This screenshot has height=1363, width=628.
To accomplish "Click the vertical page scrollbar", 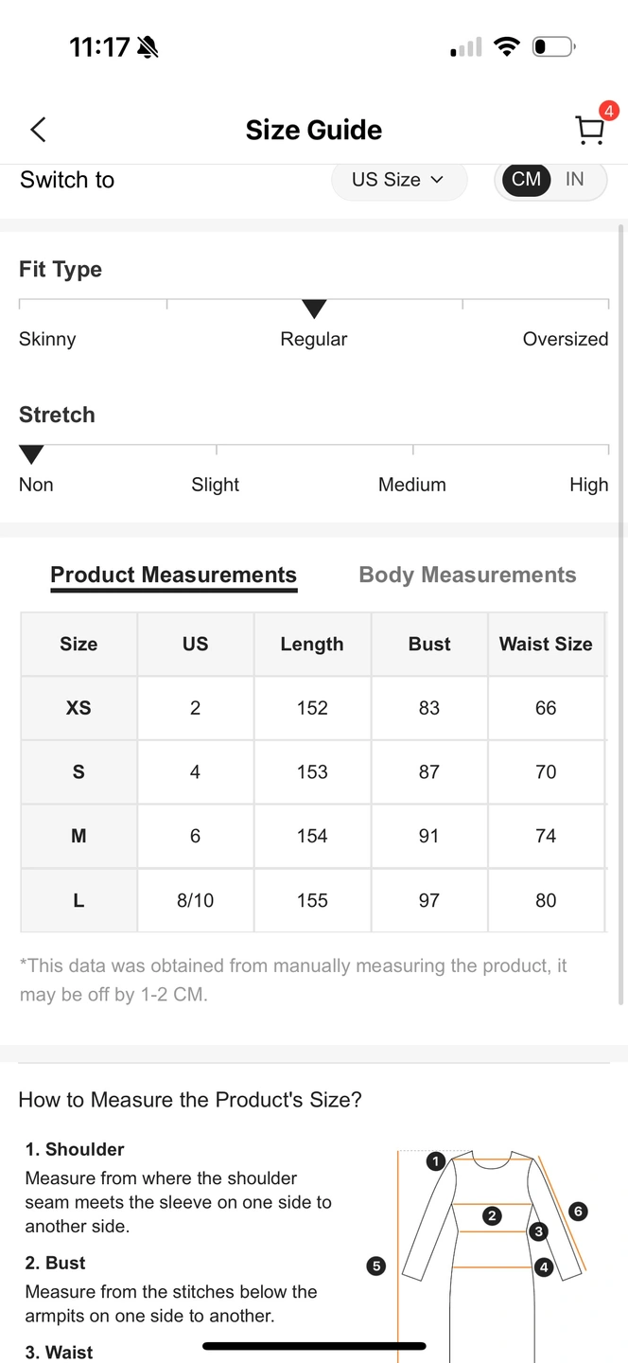I will coord(620,613).
